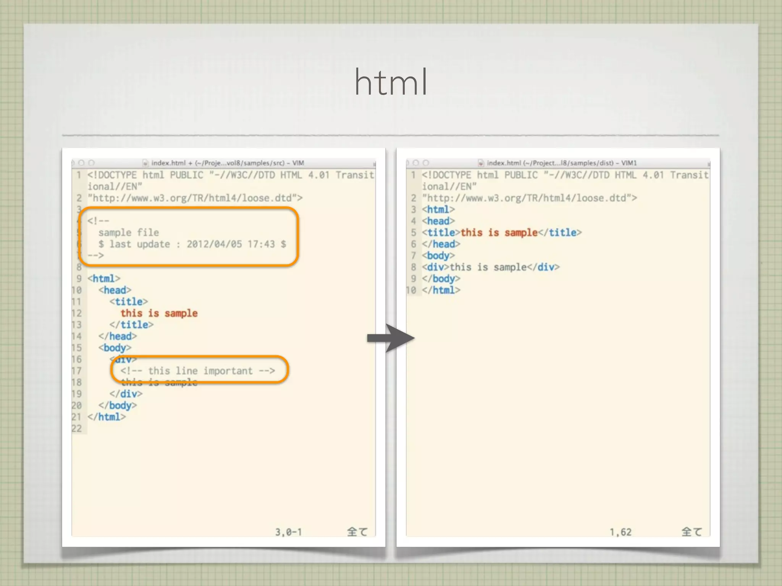The width and height of the screenshot is (782, 586).
Task: Click the empty line number 22 in the left window
Action: [x=77, y=429]
